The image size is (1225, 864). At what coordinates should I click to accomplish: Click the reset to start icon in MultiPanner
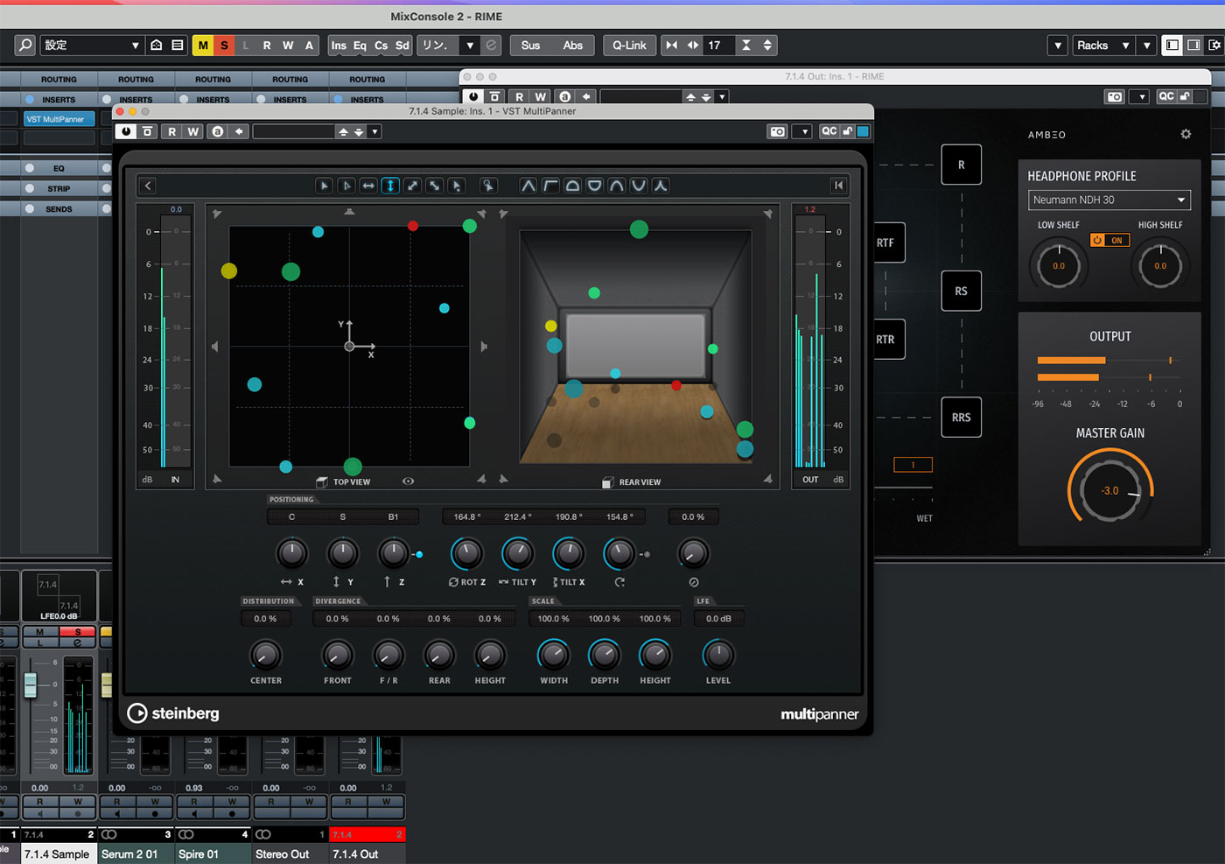(838, 186)
